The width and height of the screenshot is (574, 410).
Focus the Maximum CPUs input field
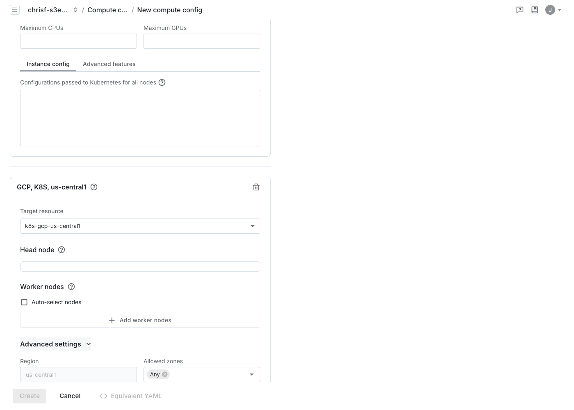coord(78,41)
